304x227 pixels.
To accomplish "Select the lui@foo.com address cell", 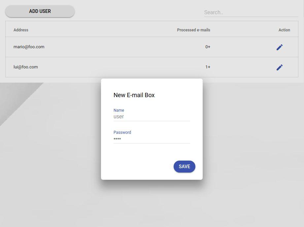I will (x=26, y=67).
